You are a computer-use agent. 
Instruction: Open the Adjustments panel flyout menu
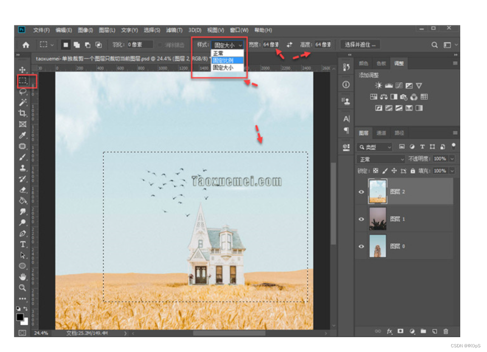pos(455,63)
